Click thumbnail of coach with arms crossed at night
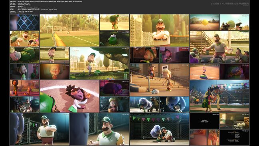Image resolution: width=259 pixels, height=146 pixels. click(x=40, y=129)
